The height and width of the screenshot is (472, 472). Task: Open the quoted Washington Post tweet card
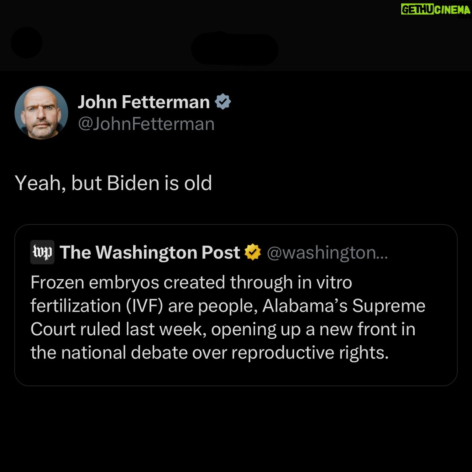(x=236, y=305)
